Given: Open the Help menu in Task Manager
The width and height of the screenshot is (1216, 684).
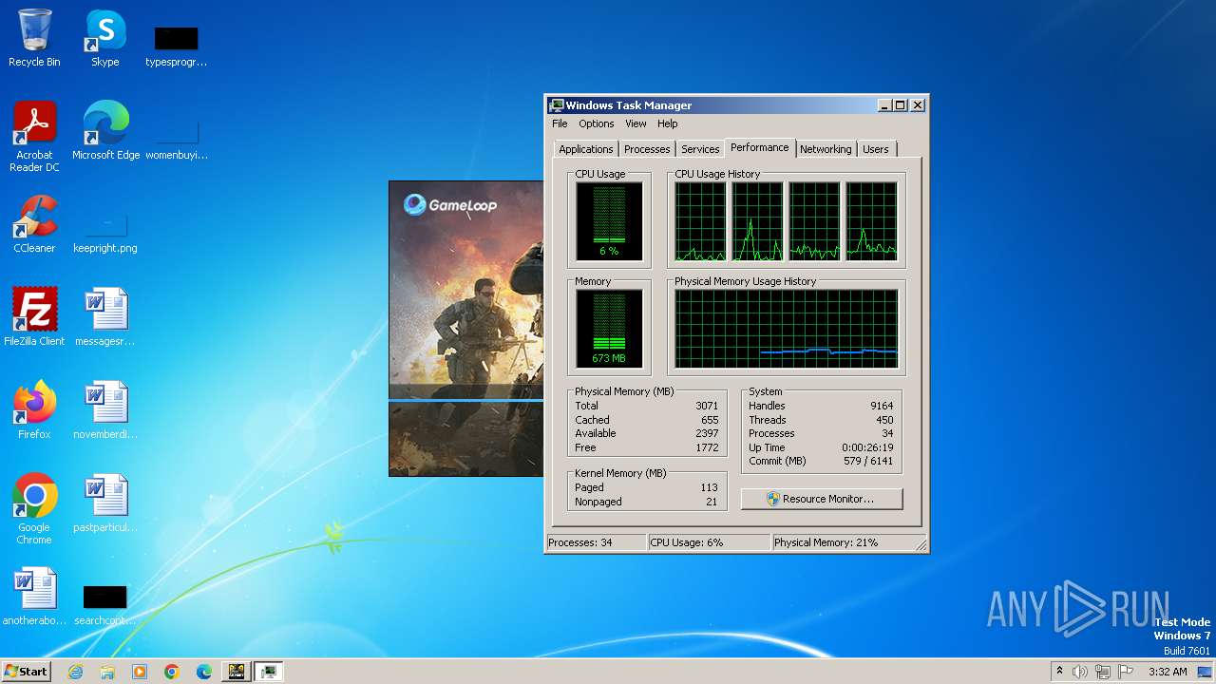Looking at the screenshot, I should [x=668, y=123].
